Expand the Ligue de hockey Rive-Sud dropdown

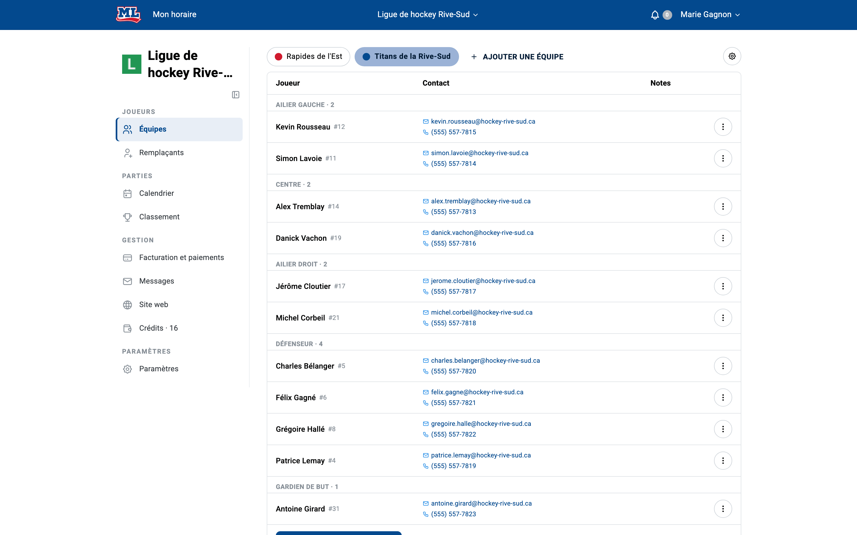(x=428, y=14)
